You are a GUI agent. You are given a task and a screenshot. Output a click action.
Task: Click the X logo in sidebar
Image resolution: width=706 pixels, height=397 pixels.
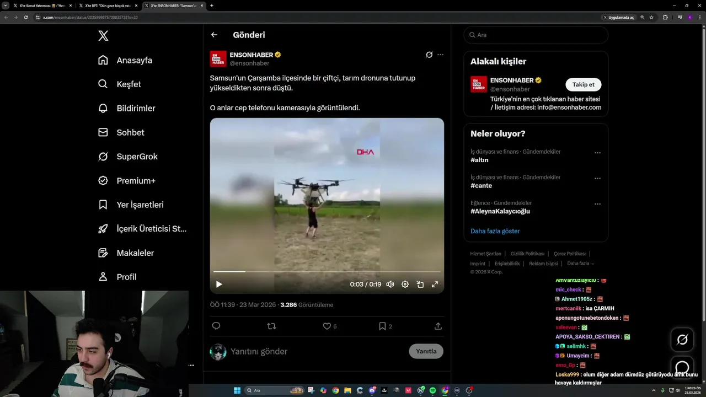(103, 36)
